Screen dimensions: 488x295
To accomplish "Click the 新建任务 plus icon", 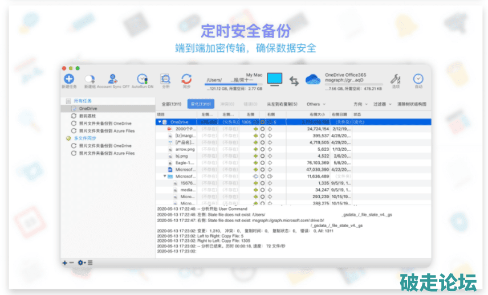I will (x=69, y=79).
